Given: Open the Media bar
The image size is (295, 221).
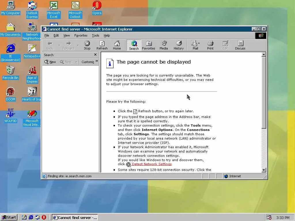Looking at the screenshot, I should 164,45.
